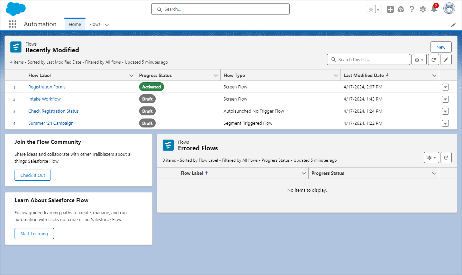The width and height of the screenshot is (462, 275).
Task: Click the notifications bell icon
Action: 434,9
